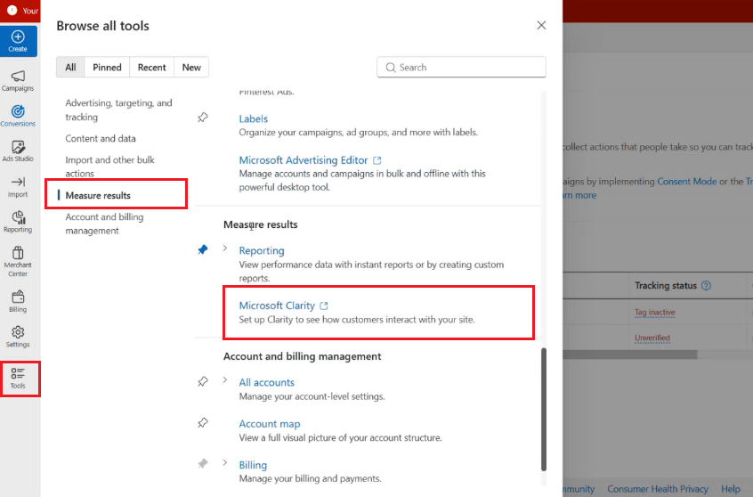The height and width of the screenshot is (497, 753).
Task: Switch to the Pinned tab
Action: 107,68
